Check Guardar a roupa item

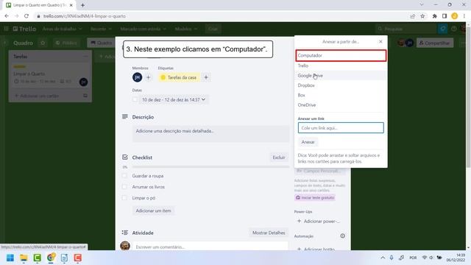pyautogui.click(x=124, y=176)
